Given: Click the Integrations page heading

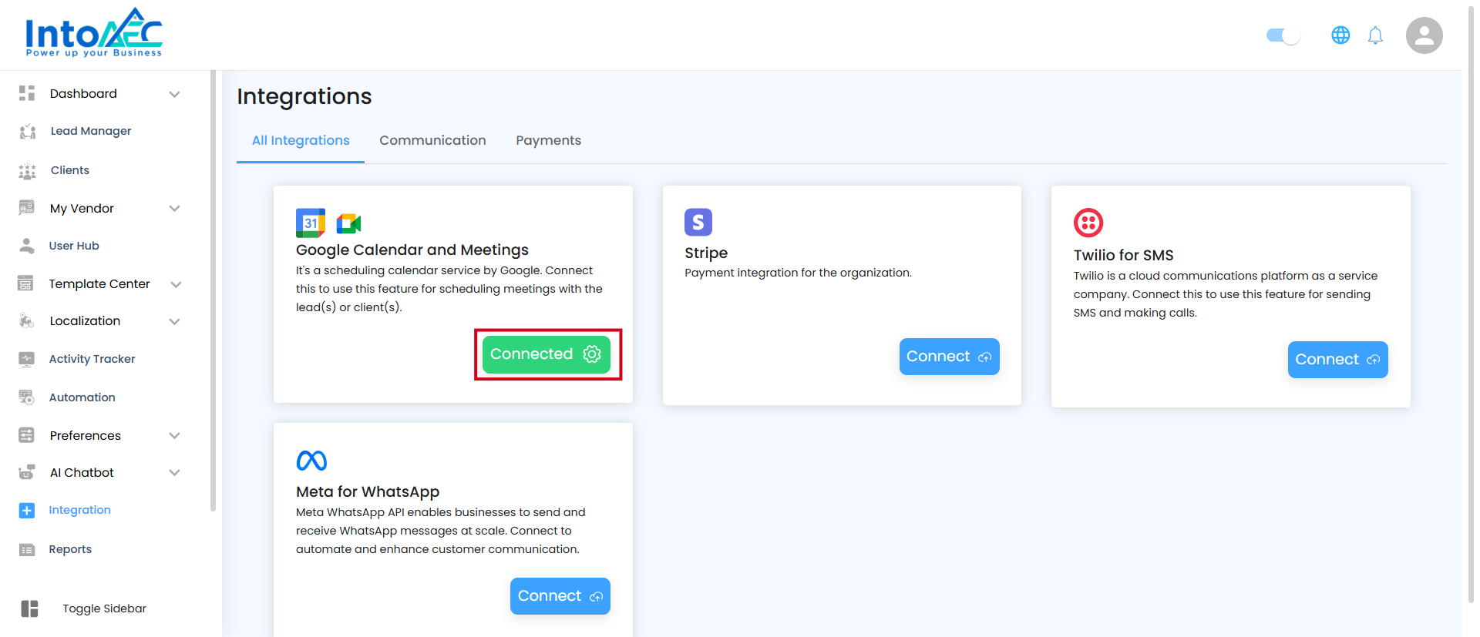Looking at the screenshot, I should (304, 96).
